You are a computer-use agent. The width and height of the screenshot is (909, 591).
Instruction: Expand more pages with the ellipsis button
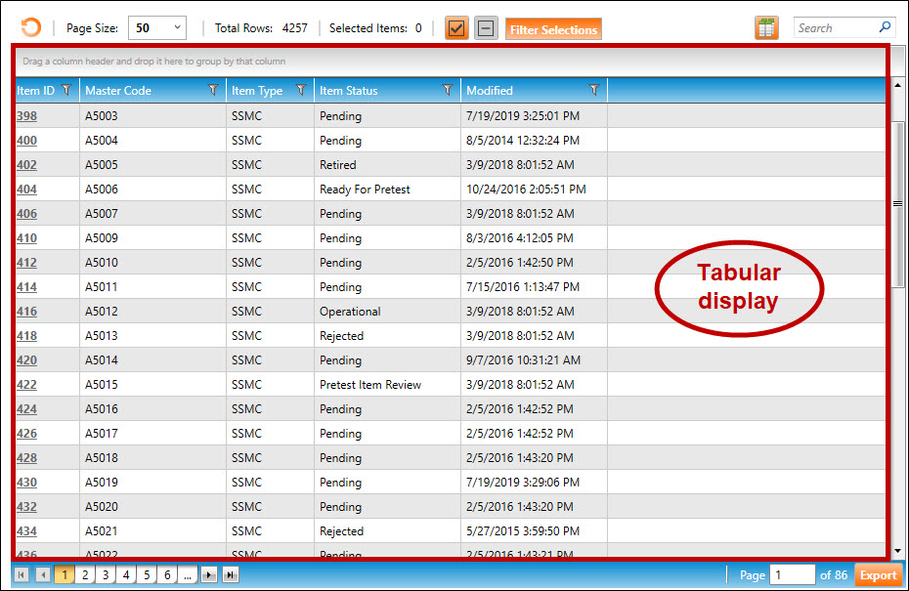(x=189, y=575)
